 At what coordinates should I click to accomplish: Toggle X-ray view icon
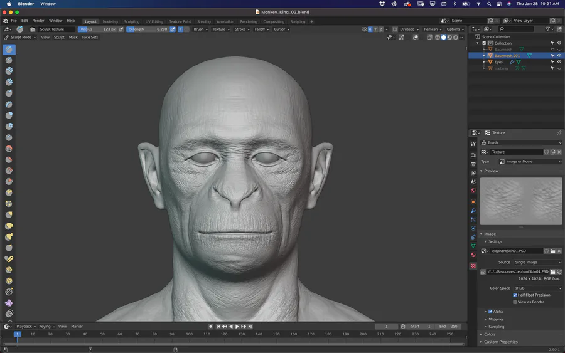pyautogui.click(x=429, y=38)
